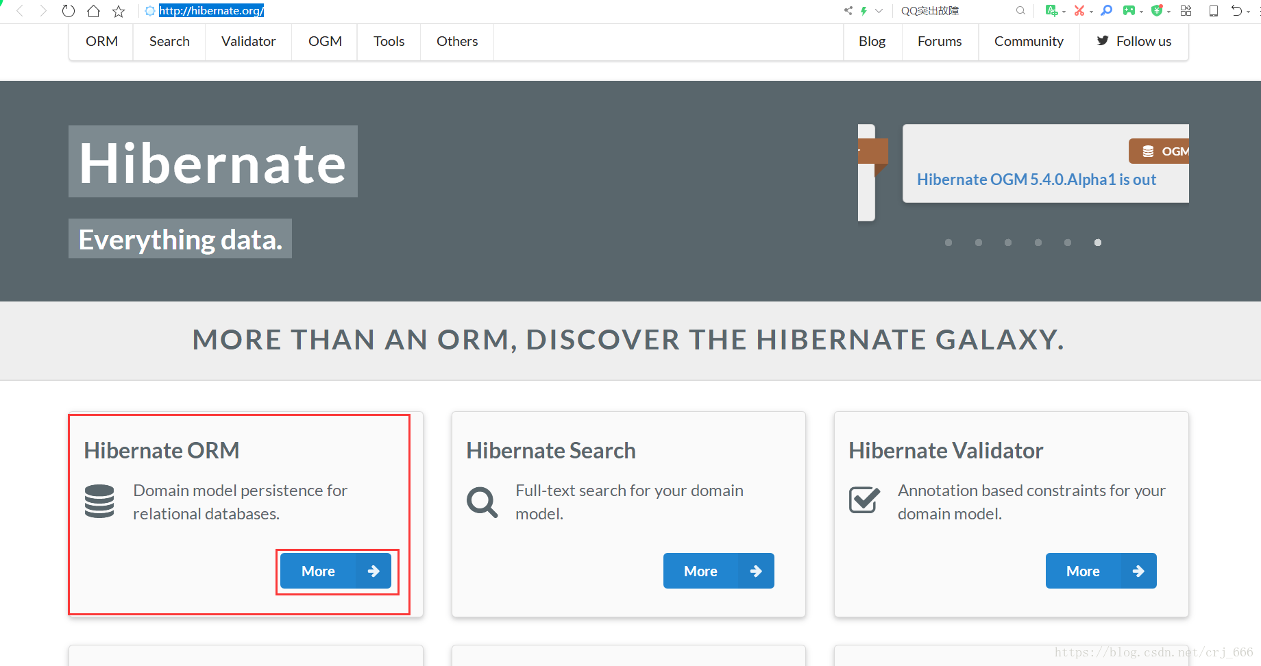Click the Hibernate ORM card heading
This screenshot has height=666, width=1261.
point(162,451)
